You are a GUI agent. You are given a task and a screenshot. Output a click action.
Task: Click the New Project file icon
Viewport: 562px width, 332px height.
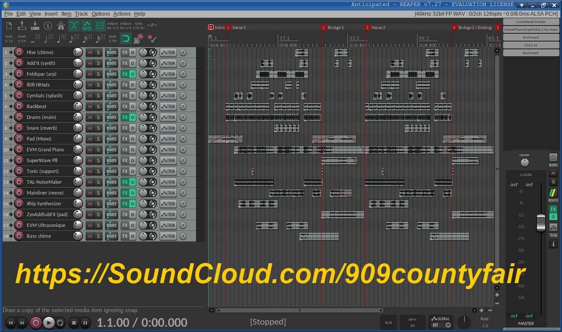coord(9,25)
